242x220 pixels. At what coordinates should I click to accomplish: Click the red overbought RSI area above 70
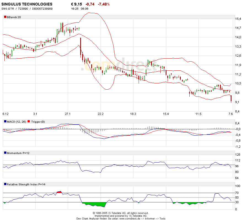coord(59,192)
